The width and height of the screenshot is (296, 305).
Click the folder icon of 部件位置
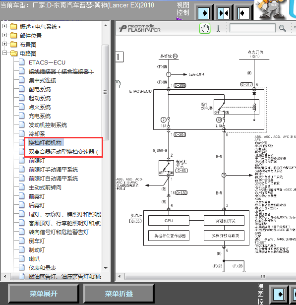13,35
